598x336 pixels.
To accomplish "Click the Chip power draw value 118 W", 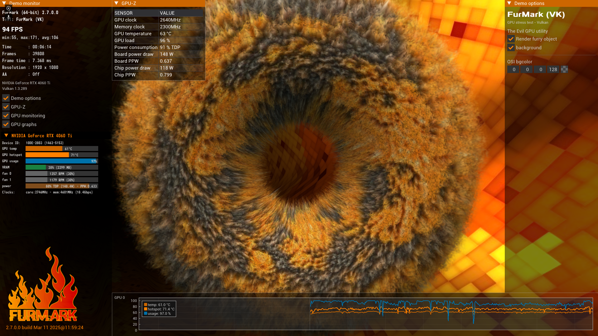I will [166, 68].
